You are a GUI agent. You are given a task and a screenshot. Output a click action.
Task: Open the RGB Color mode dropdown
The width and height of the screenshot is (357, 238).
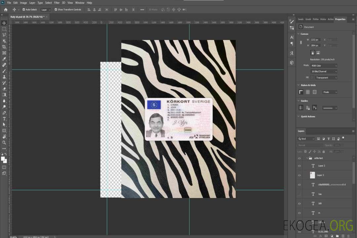coord(324,65)
